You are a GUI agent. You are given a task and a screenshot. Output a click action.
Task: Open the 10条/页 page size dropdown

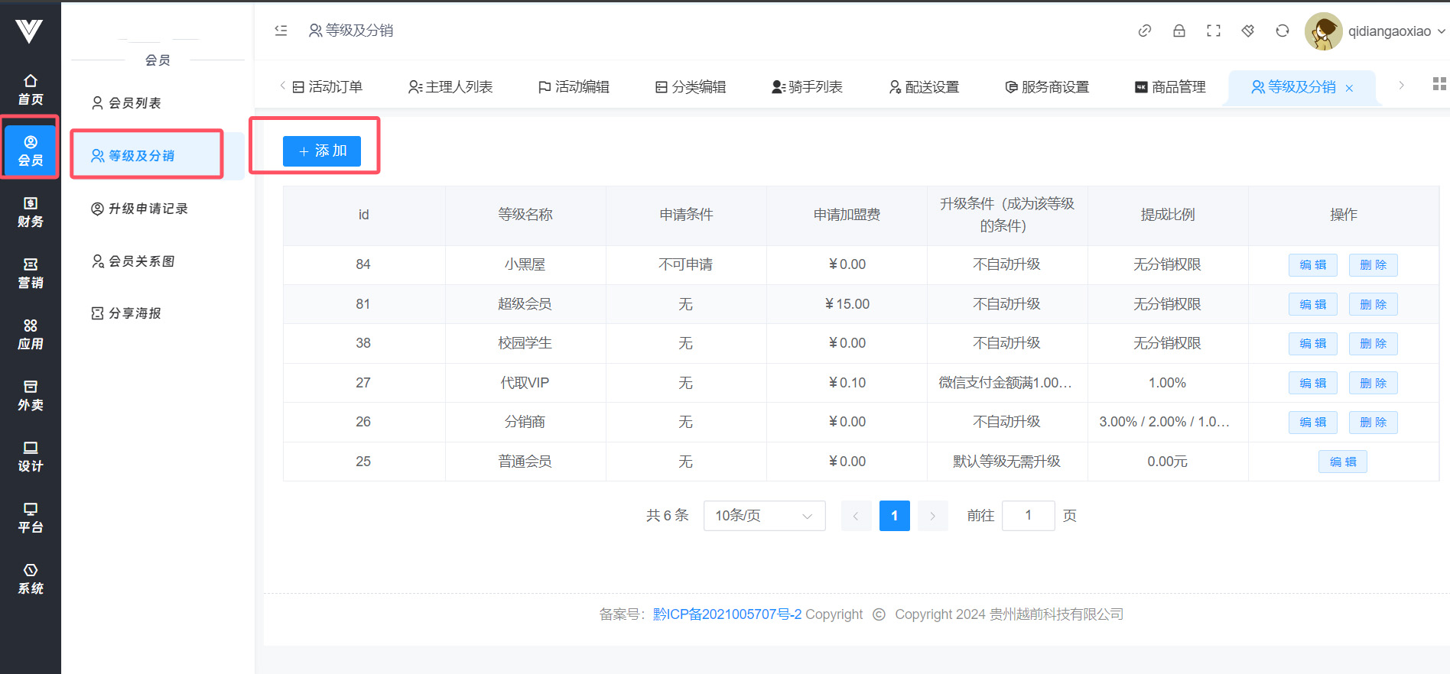click(x=763, y=516)
